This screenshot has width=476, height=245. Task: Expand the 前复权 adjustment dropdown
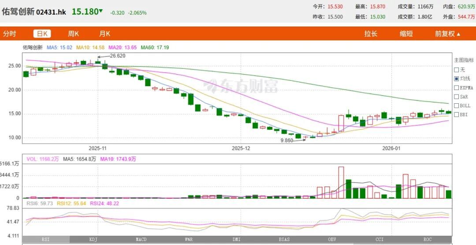click(x=447, y=34)
